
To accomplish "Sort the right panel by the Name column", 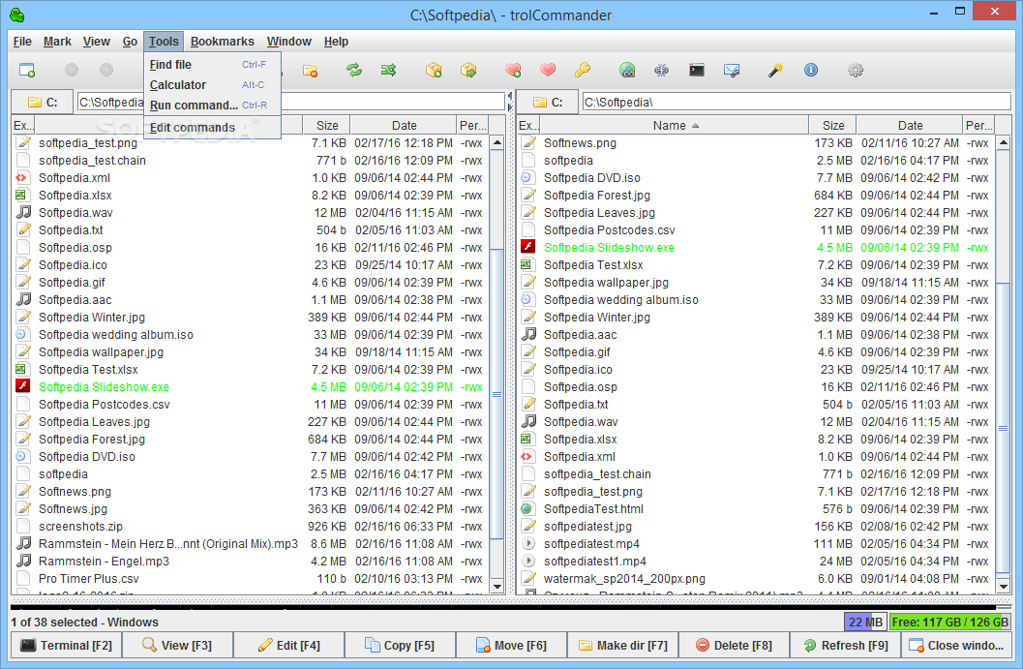I will click(675, 125).
